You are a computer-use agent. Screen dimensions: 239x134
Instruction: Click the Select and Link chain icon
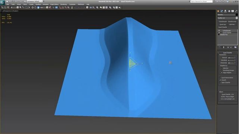click(x=2, y=7)
